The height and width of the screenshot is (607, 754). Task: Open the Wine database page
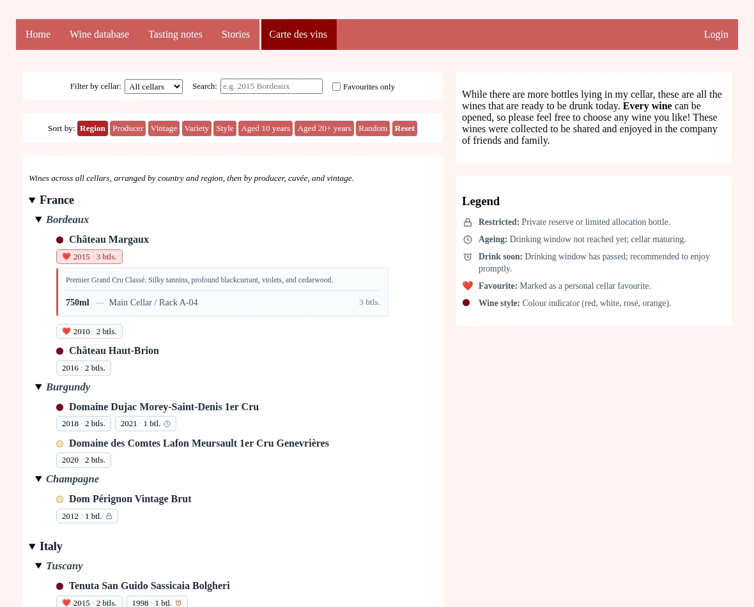tap(99, 34)
